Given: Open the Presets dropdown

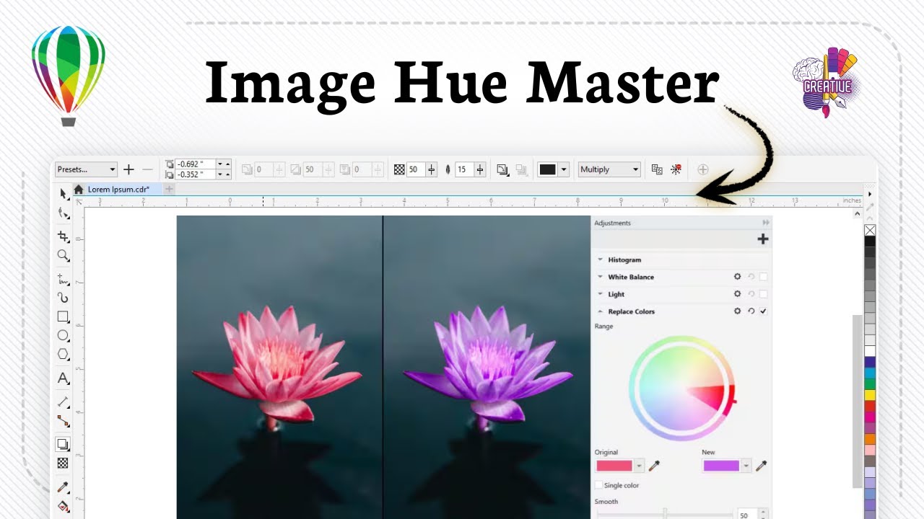Looking at the screenshot, I should click(86, 169).
